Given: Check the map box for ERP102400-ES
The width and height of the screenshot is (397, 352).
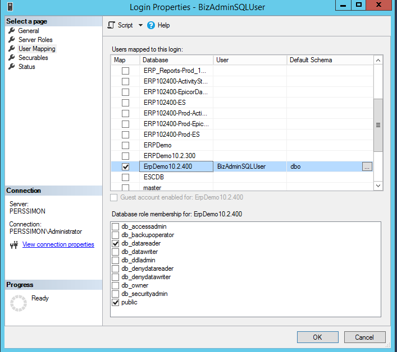Looking at the screenshot, I should [125, 103].
